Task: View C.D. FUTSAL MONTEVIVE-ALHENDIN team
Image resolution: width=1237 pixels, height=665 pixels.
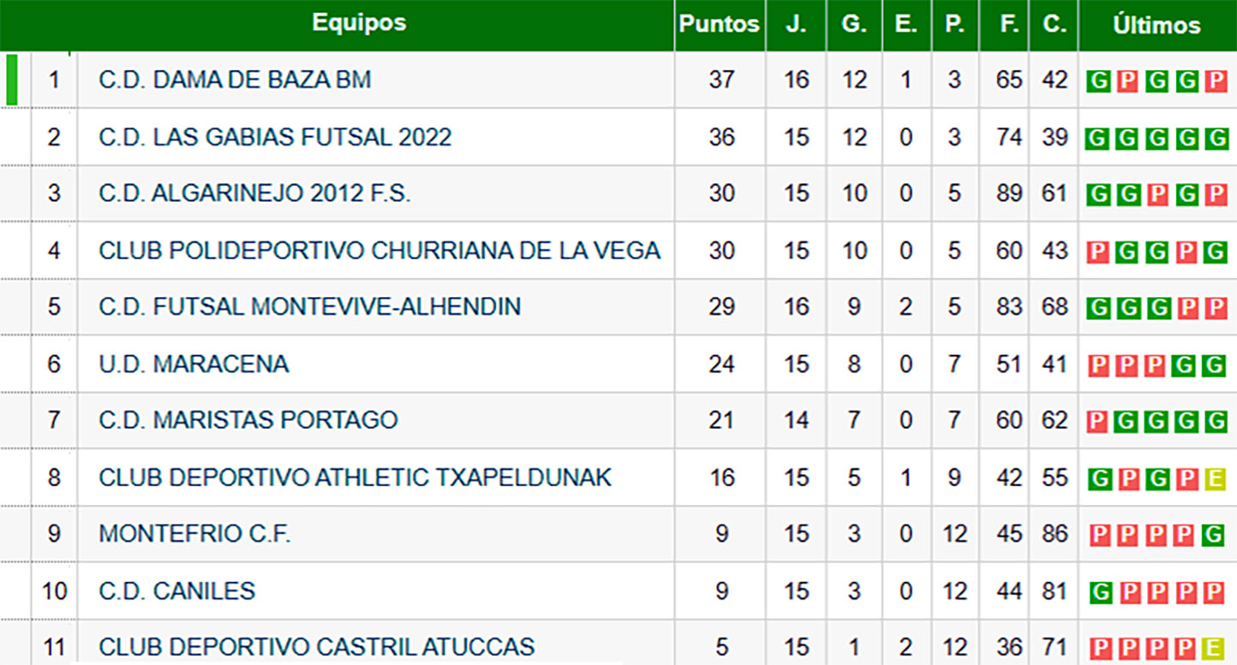Action: [309, 306]
